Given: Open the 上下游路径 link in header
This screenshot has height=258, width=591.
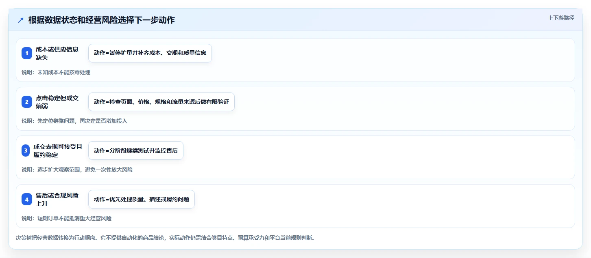Looking at the screenshot, I should (x=561, y=18).
